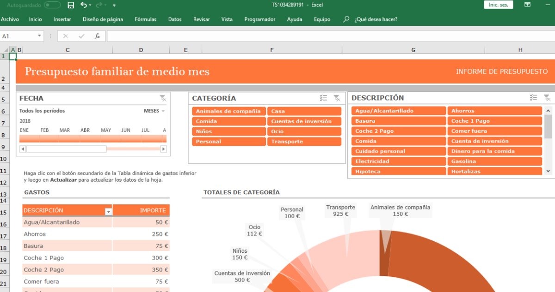Open the Diseño de página tab

(103, 19)
